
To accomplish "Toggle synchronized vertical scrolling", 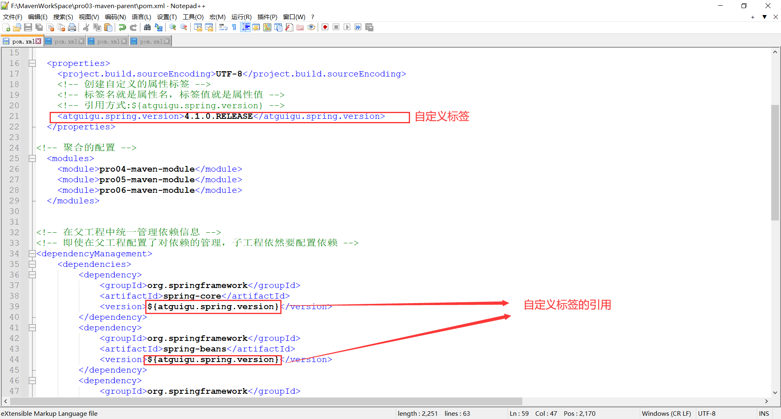I will coord(198,27).
